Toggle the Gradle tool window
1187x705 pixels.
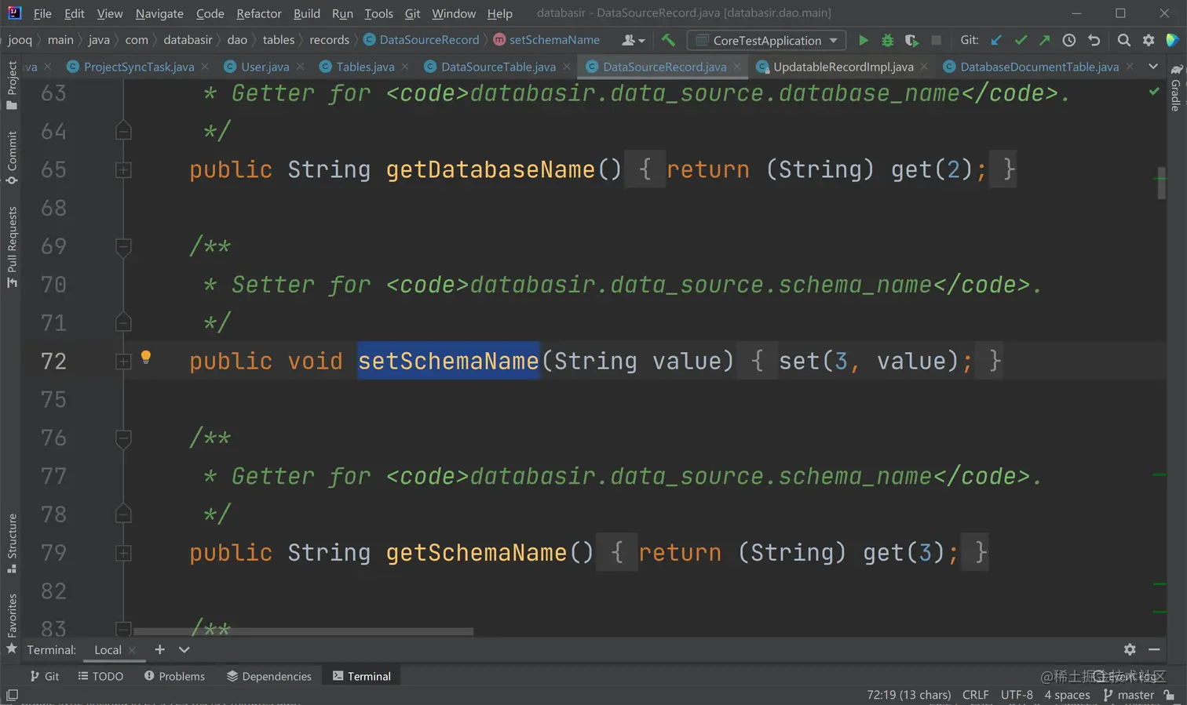1175,88
